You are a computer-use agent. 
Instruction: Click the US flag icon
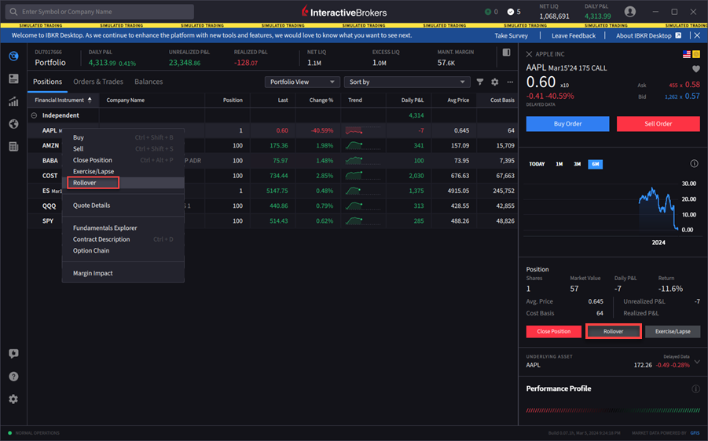point(687,54)
